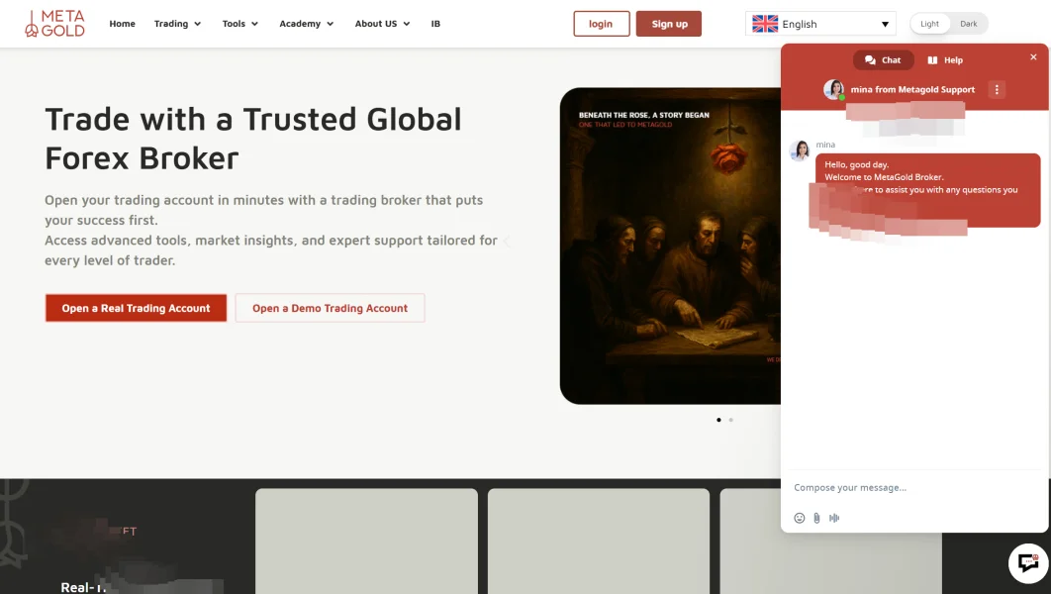1051x594 pixels.
Task: Select the second carousel dot
Action: pyautogui.click(x=730, y=420)
